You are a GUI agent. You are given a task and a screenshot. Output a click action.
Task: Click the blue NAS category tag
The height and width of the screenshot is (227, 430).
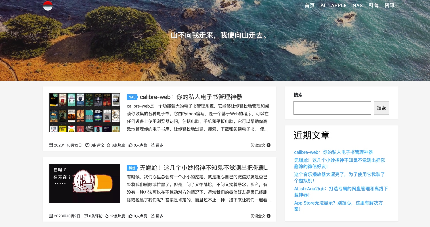point(132,97)
